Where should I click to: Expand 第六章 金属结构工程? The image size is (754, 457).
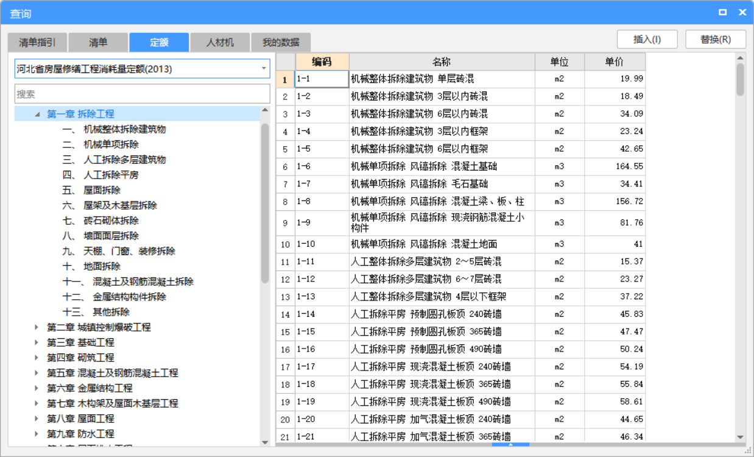tap(37, 388)
